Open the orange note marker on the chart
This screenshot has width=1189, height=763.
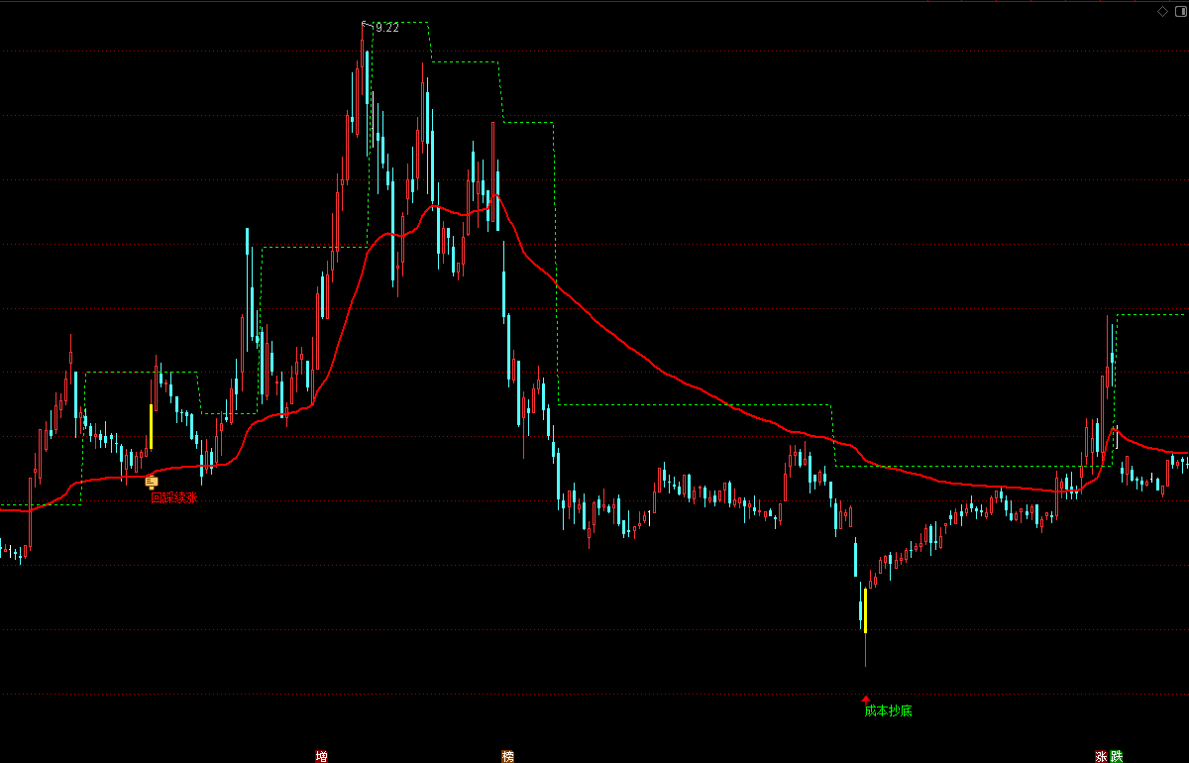click(152, 483)
